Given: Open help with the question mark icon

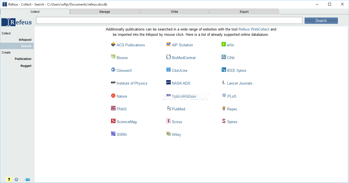Looking at the screenshot, I should [x=9, y=179].
